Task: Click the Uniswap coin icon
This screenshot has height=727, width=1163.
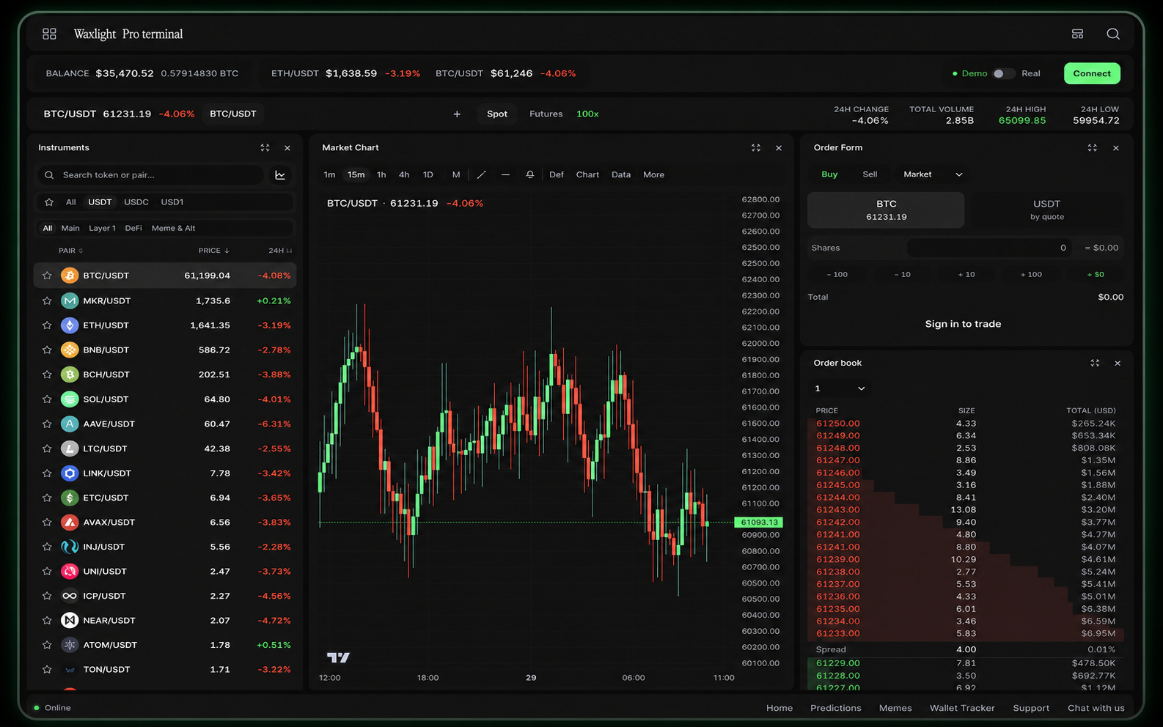Action: [x=70, y=571]
